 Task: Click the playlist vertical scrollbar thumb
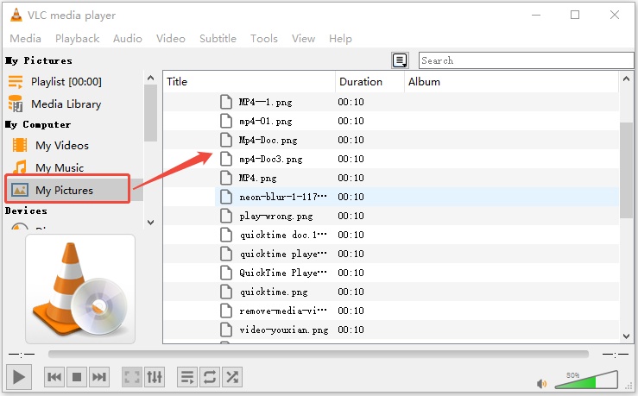click(x=626, y=170)
